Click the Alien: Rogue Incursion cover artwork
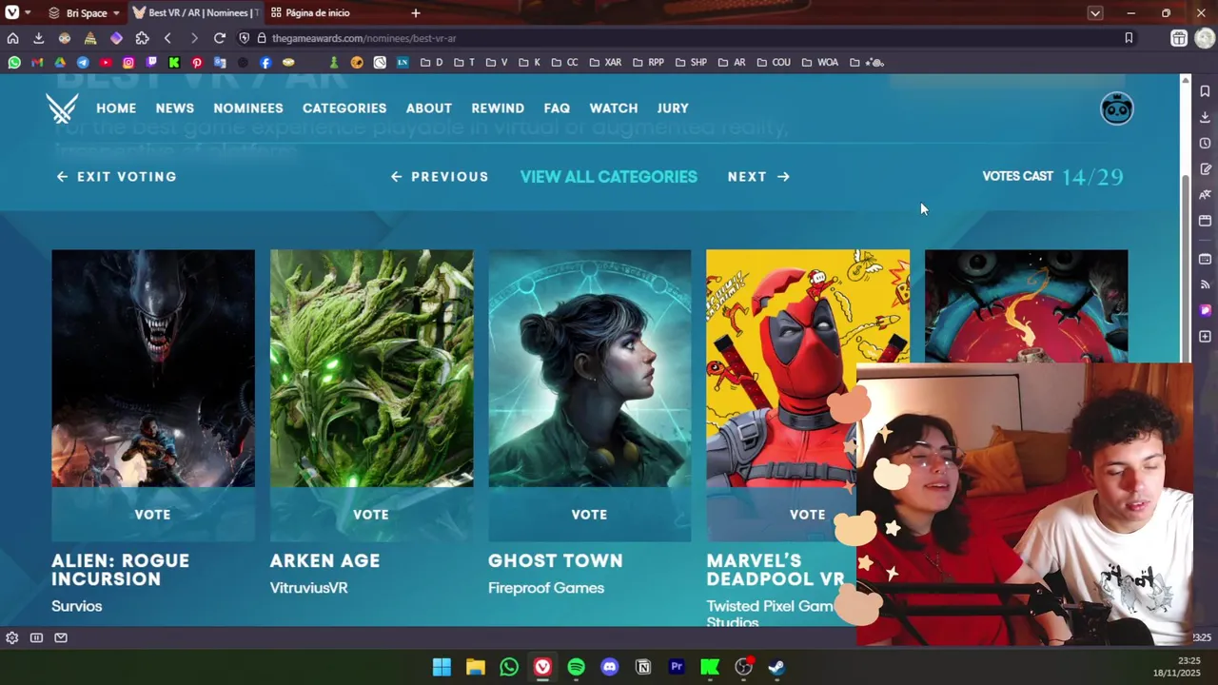The image size is (1218, 685). [x=152, y=368]
